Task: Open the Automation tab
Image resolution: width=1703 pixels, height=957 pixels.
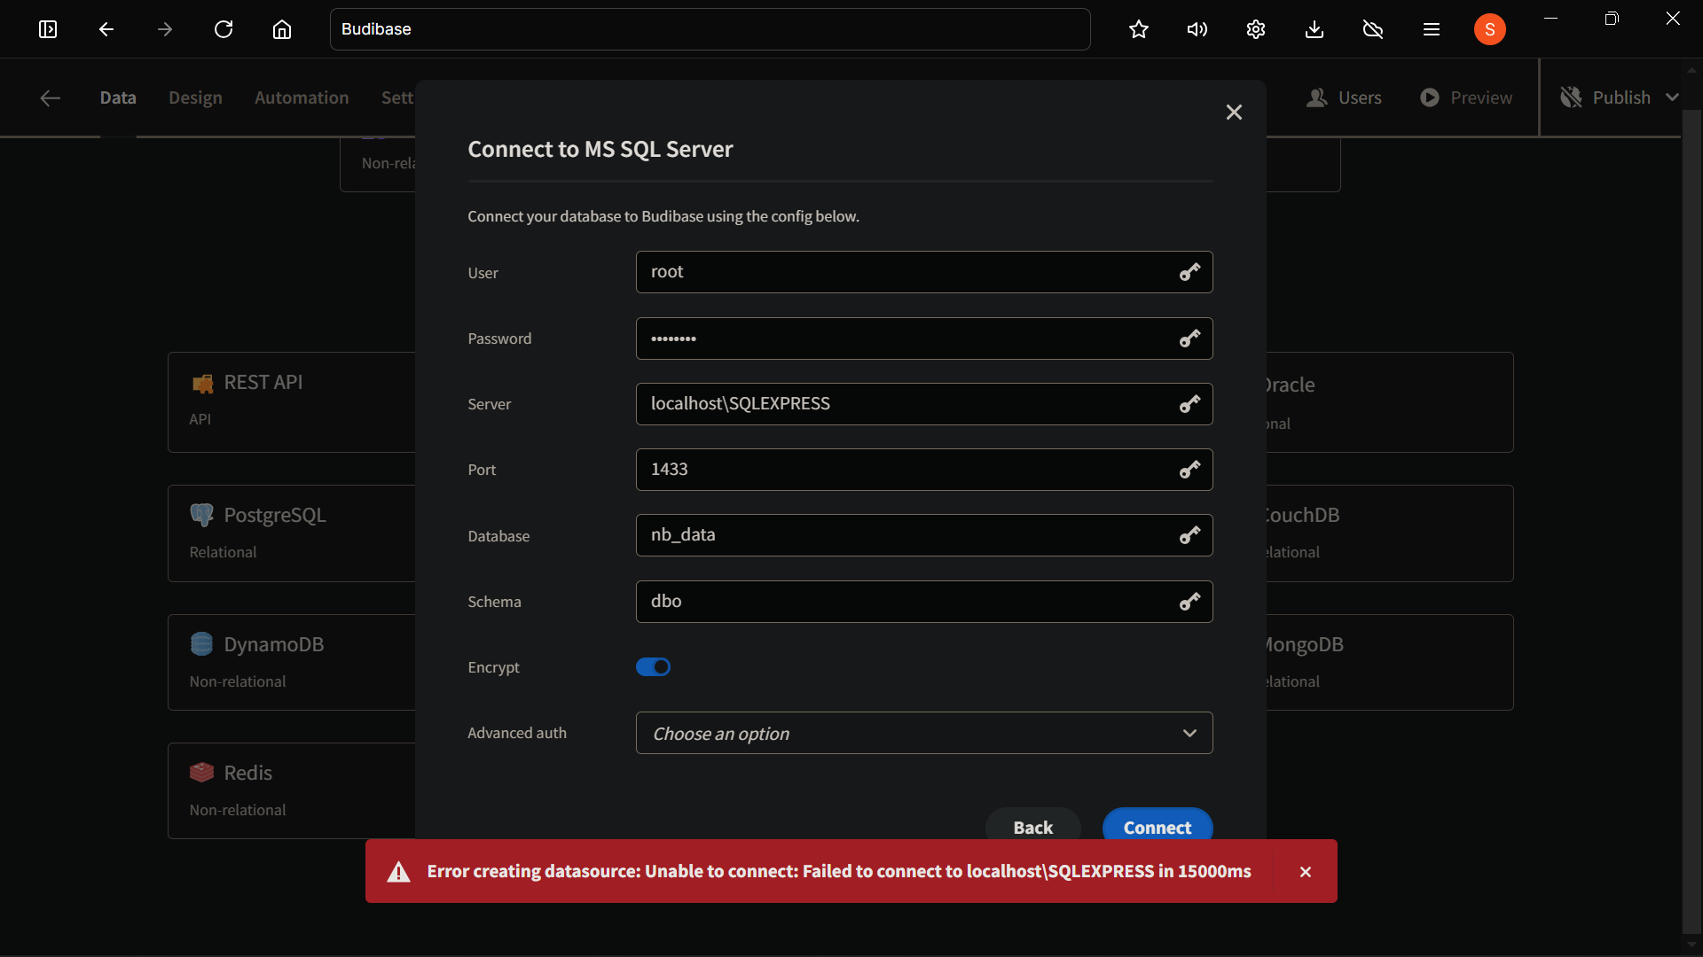Action: pyautogui.click(x=302, y=97)
